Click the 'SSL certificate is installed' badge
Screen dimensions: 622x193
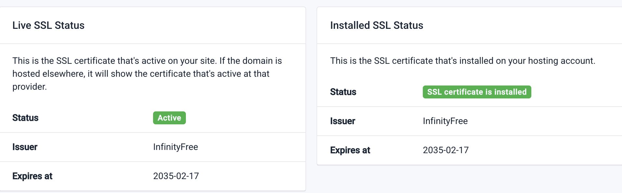pos(477,92)
